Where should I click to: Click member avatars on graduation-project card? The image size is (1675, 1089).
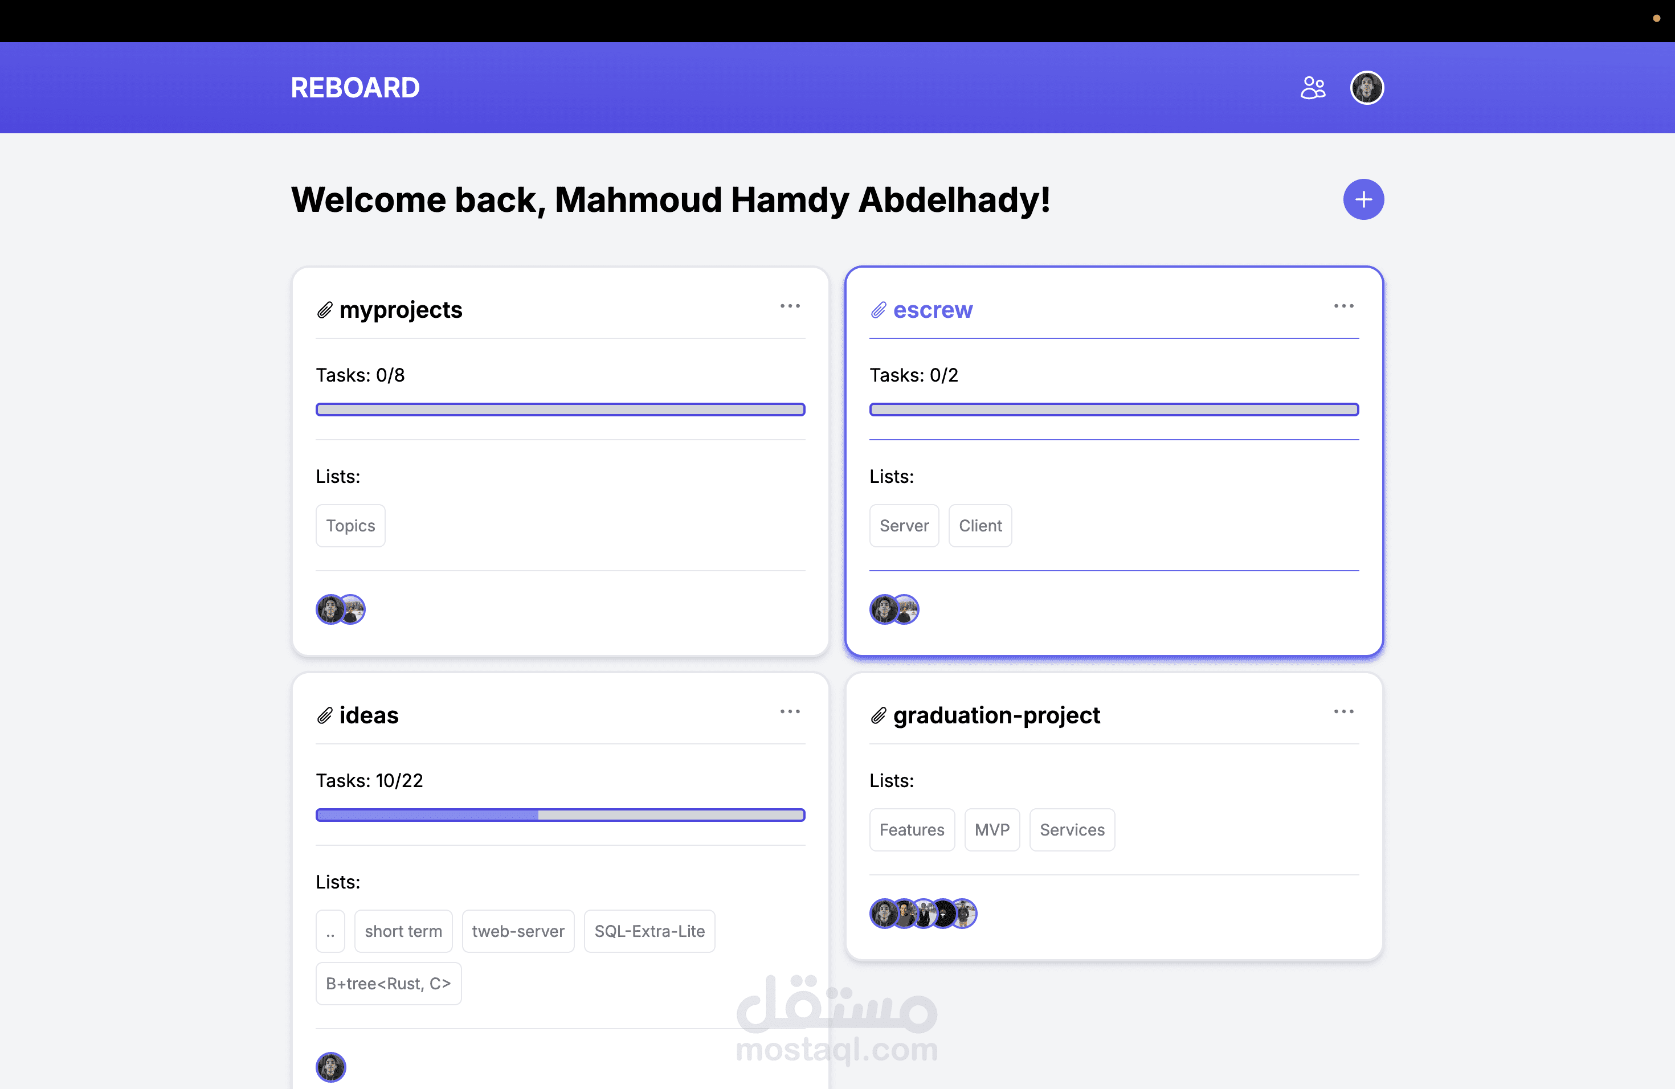(x=922, y=914)
